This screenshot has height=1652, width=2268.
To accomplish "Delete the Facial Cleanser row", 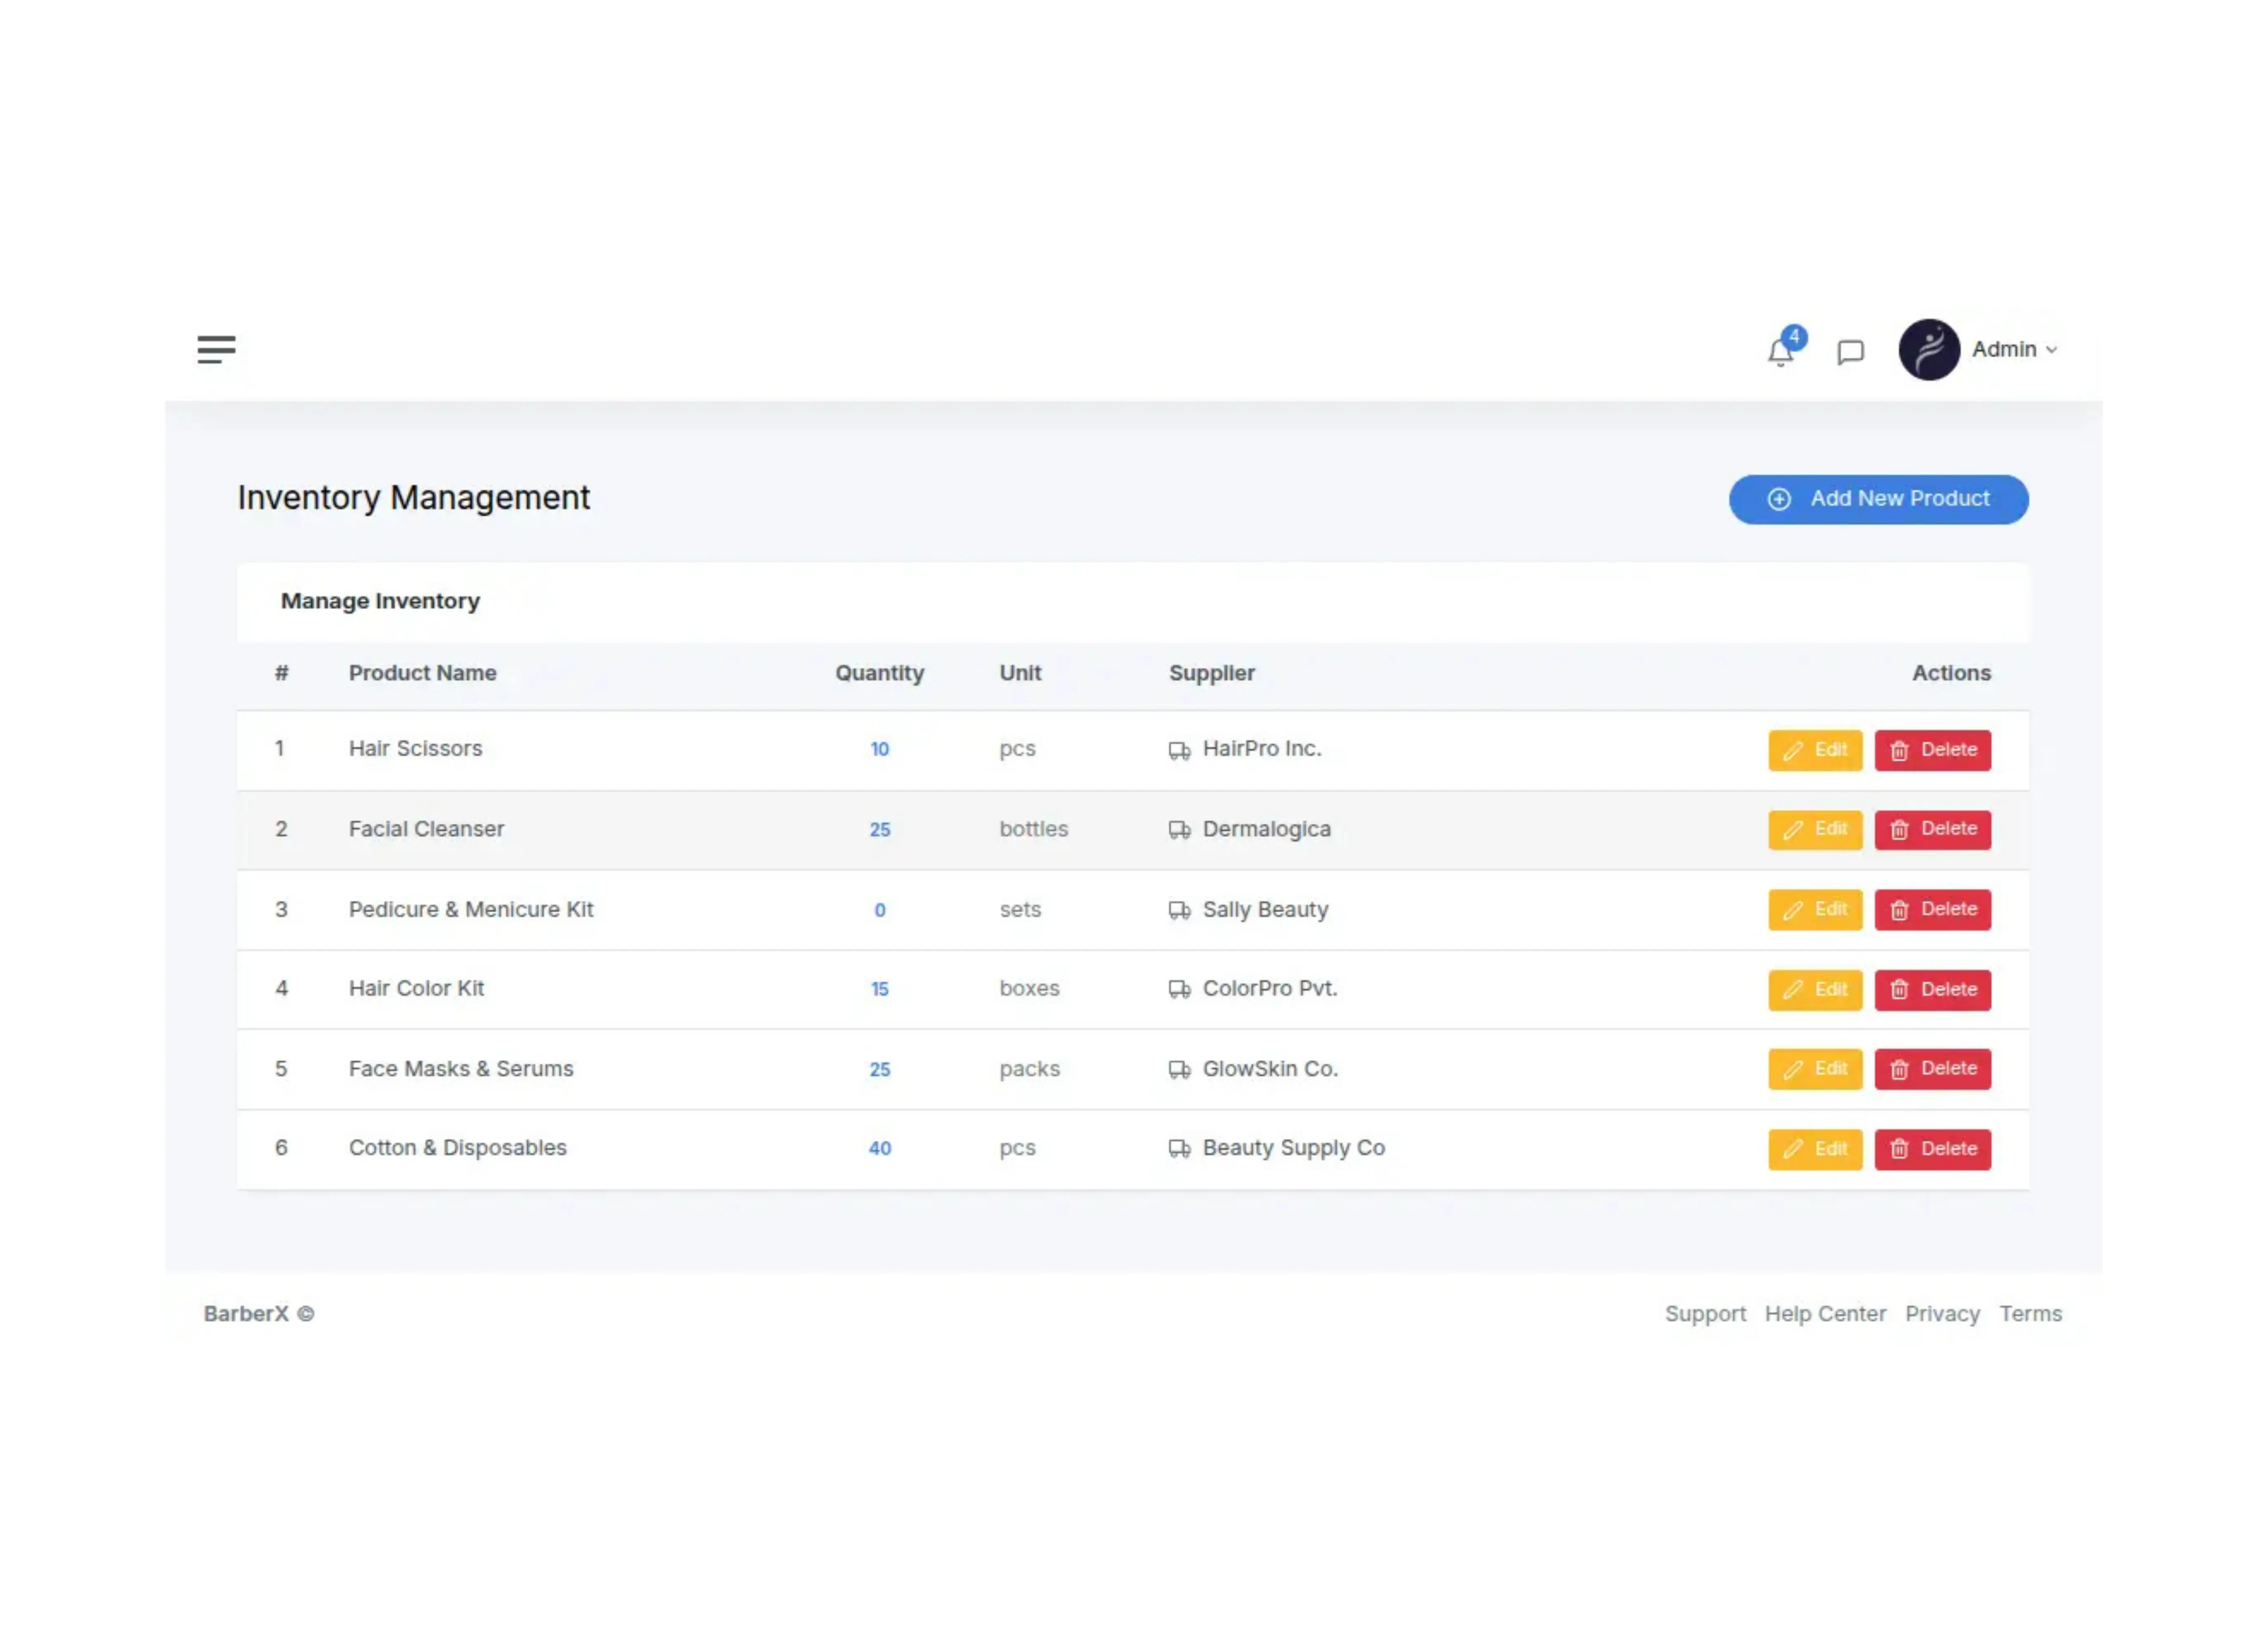I will pos(1933,830).
